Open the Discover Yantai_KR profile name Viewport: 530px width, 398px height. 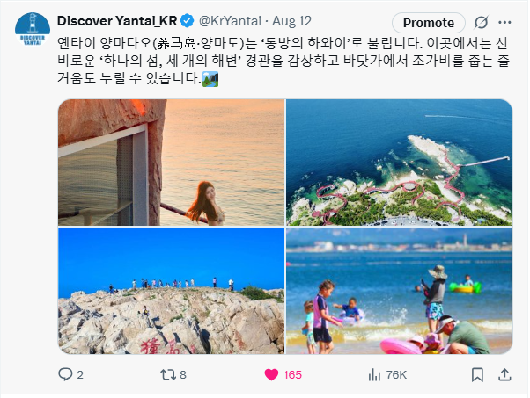pyautogui.click(x=117, y=21)
